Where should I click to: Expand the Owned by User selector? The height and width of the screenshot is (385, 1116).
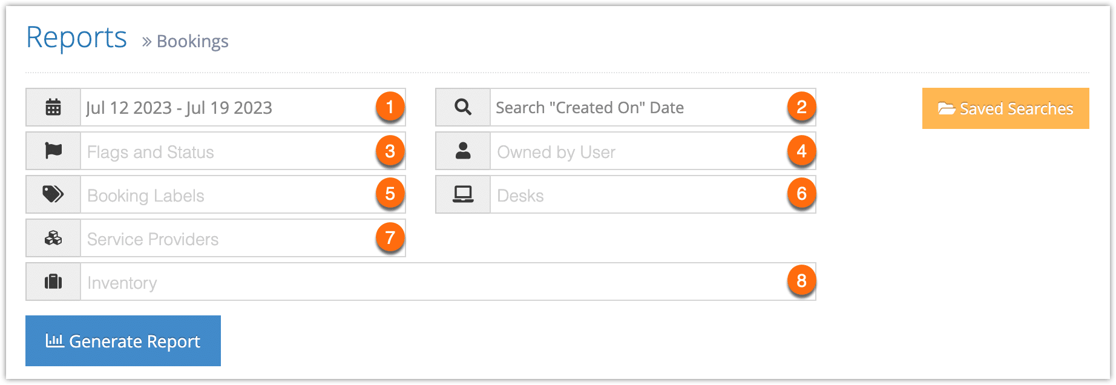[x=653, y=151]
